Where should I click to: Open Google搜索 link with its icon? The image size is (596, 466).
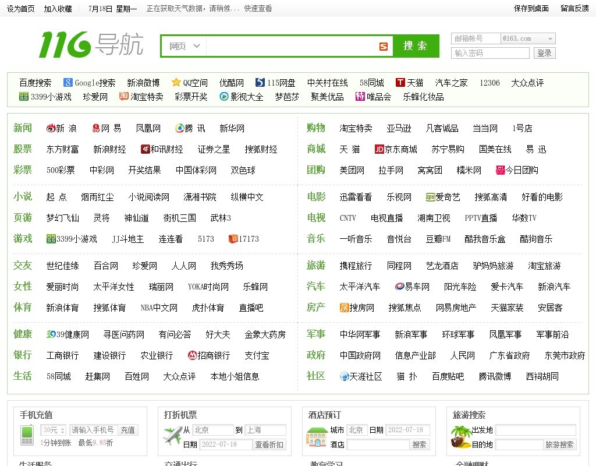coord(89,83)
